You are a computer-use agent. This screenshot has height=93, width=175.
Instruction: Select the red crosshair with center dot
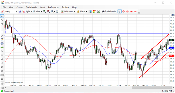131,12
